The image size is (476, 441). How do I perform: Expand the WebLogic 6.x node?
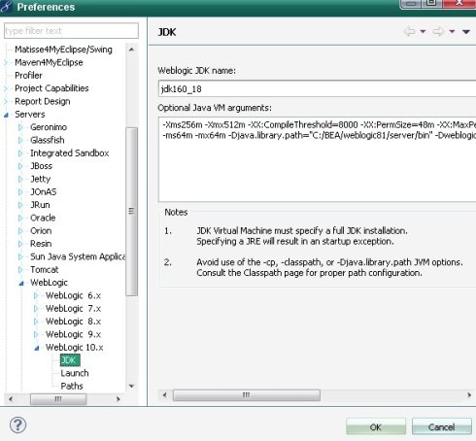point(36,295)
